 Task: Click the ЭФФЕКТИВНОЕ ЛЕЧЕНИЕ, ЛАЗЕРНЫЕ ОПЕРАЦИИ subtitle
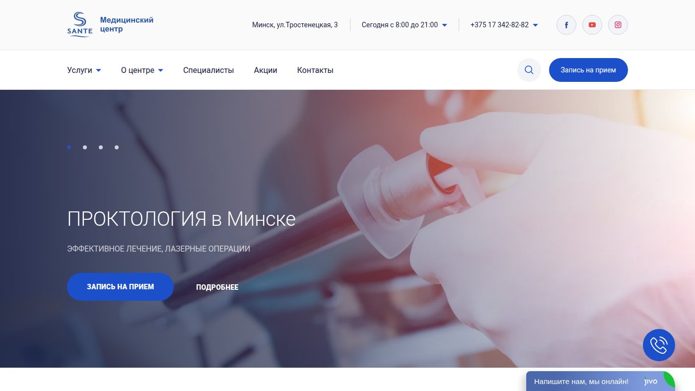click(x=158, y=249)
